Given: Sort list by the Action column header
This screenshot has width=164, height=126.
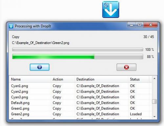Looking at the screenshot, I should point(63,79).
